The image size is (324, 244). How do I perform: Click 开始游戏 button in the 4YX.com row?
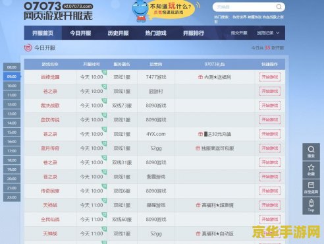point(270,134)
